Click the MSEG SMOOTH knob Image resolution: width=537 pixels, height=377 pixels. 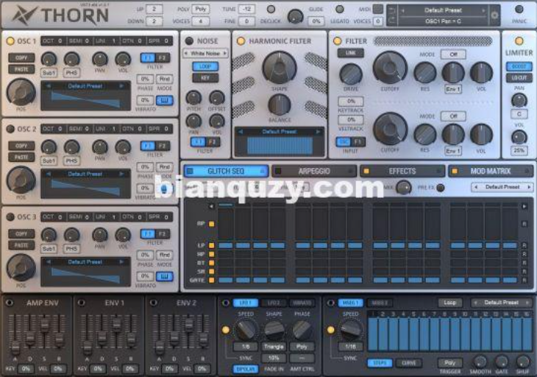point(480,362)
